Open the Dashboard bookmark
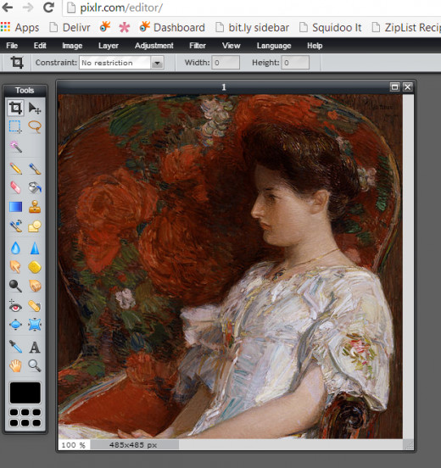 [172, 27]
